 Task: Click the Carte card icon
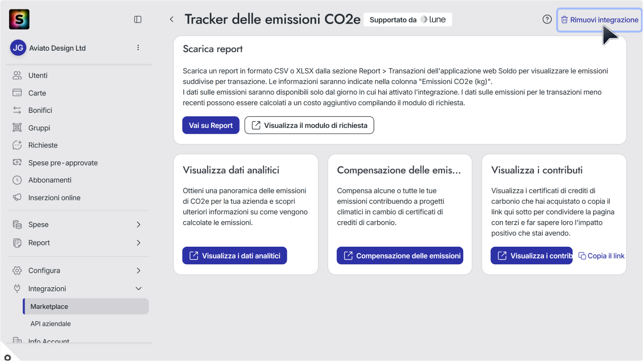pyautogui.click(x=17, y=93)
